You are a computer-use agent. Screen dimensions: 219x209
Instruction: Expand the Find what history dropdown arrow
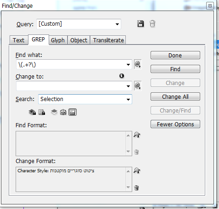[128, 65]
